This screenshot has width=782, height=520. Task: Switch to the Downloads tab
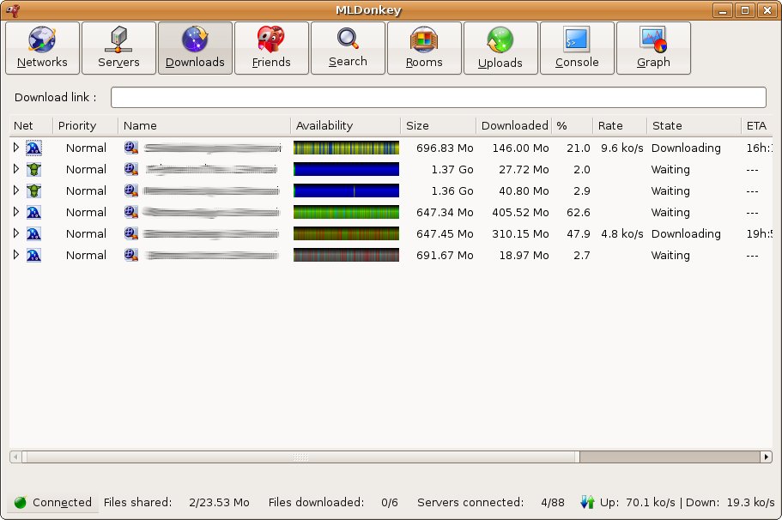(195, 48)
